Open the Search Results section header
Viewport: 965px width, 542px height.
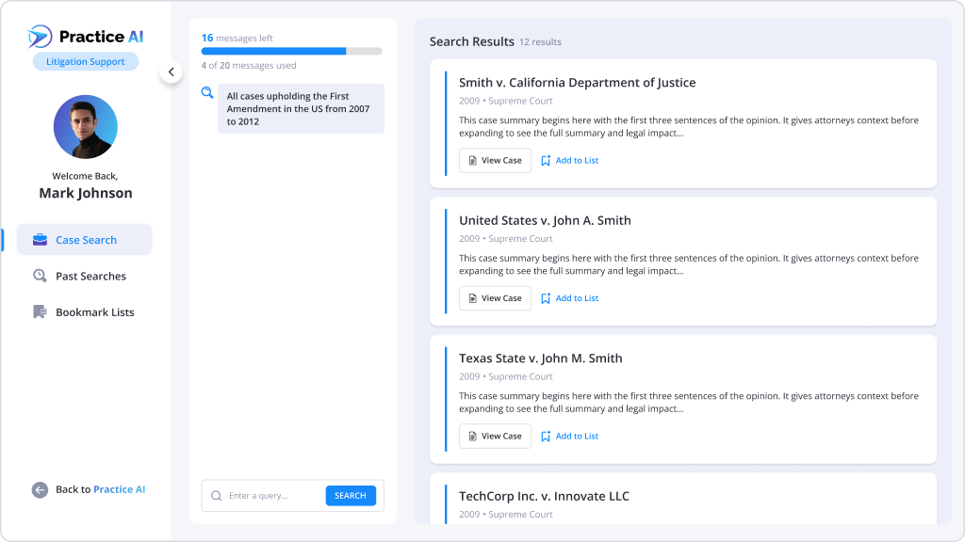472,41
